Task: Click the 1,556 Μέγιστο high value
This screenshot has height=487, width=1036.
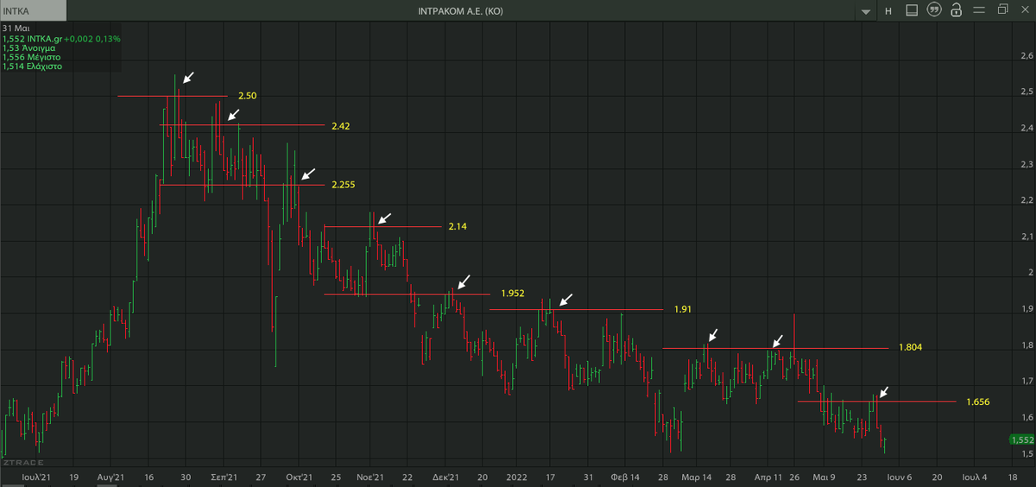Action: 31,57
